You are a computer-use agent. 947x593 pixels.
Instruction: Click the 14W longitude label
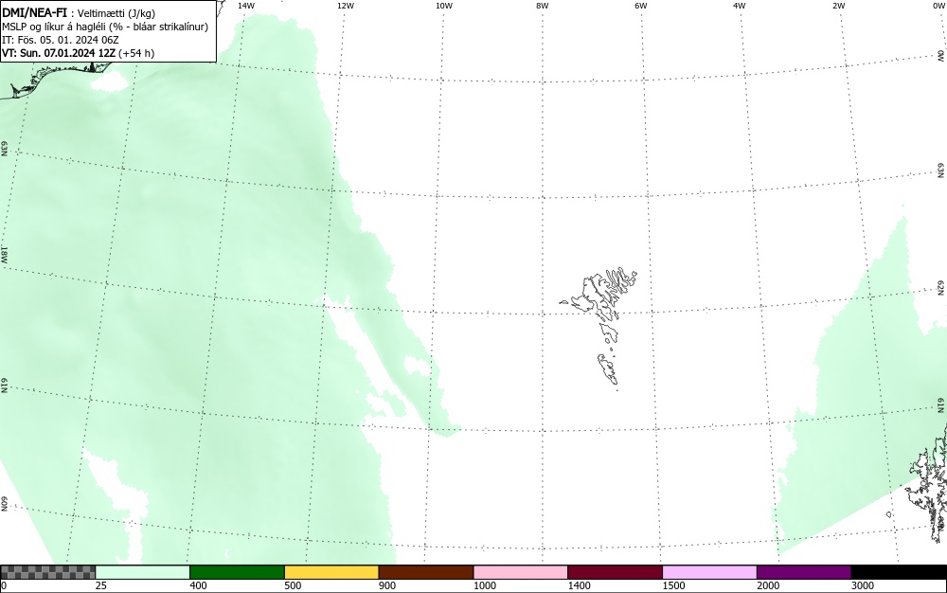pyautogui.click(x=246, y=6)
